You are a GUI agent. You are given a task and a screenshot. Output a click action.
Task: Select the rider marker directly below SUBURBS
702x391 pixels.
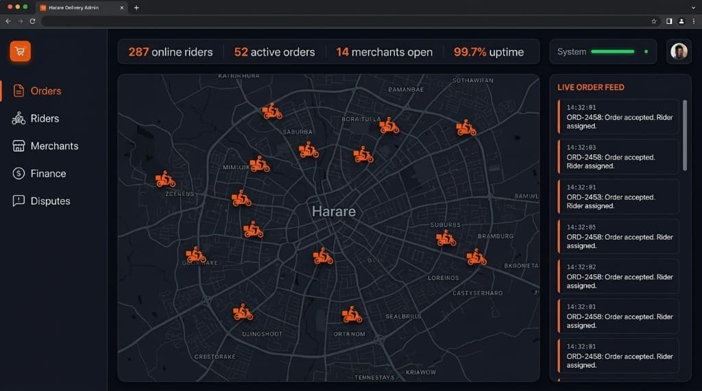(x=446, y=238)
